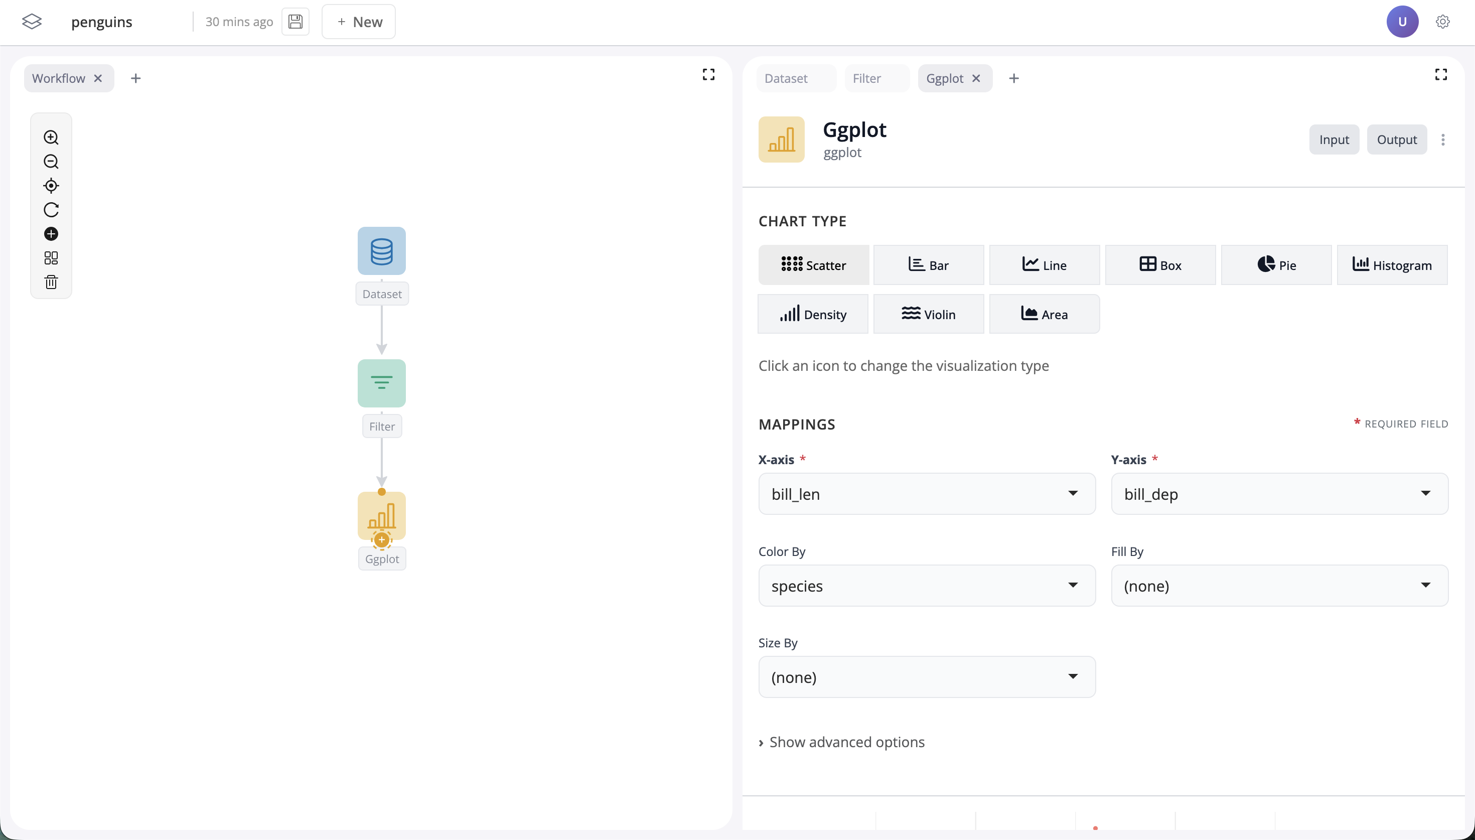Open the Fill By dropdown
The width and height of the screenshot is (1475, 840).
click(1279, 586)
